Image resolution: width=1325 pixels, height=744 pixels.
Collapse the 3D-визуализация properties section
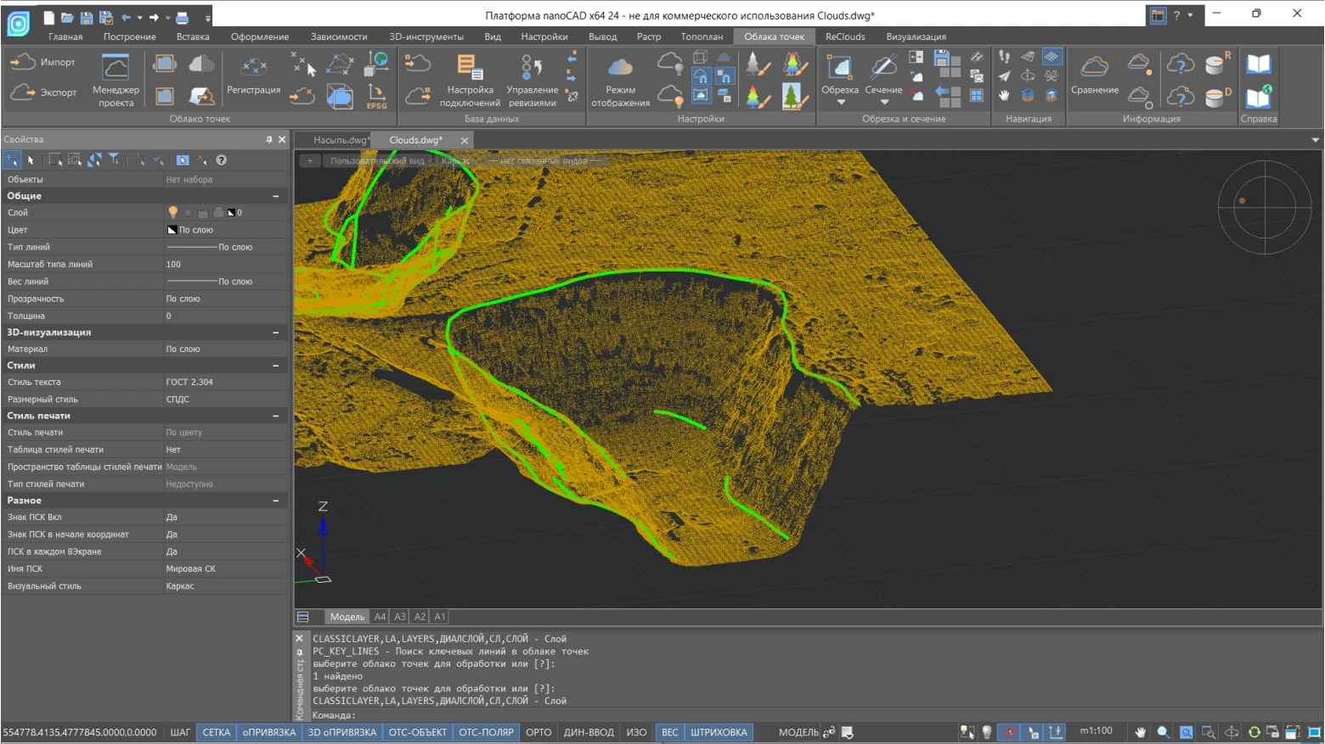(276, 333)
